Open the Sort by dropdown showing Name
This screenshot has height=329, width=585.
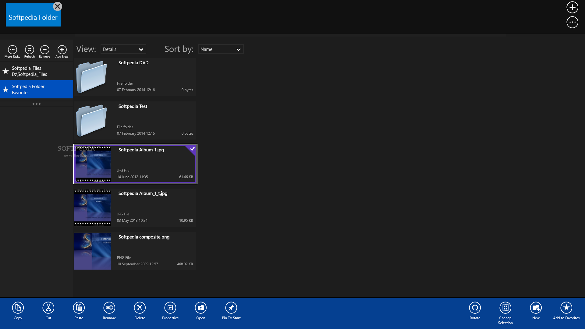point(221,49)
